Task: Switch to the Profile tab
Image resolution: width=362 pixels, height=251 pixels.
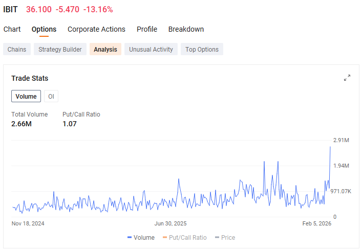Action: click(x=147, y=29)
